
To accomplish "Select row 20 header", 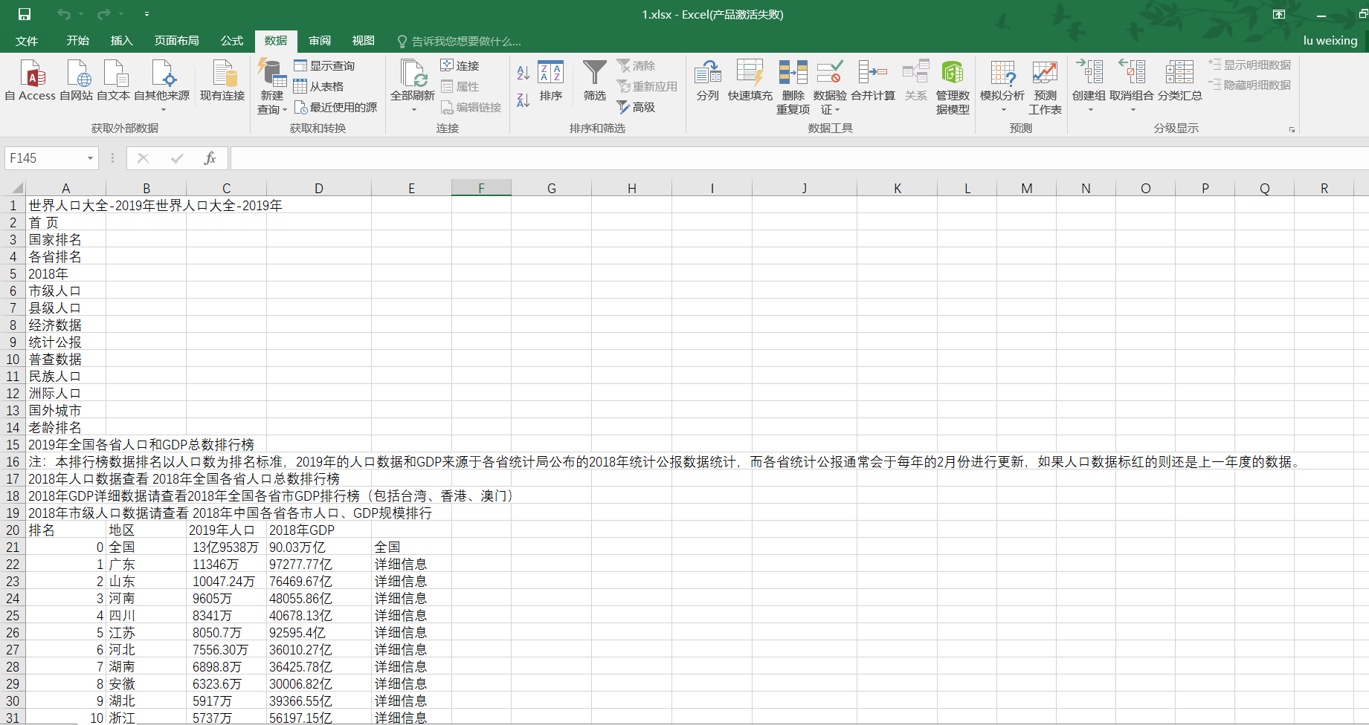I will click(x=13, y=530).
